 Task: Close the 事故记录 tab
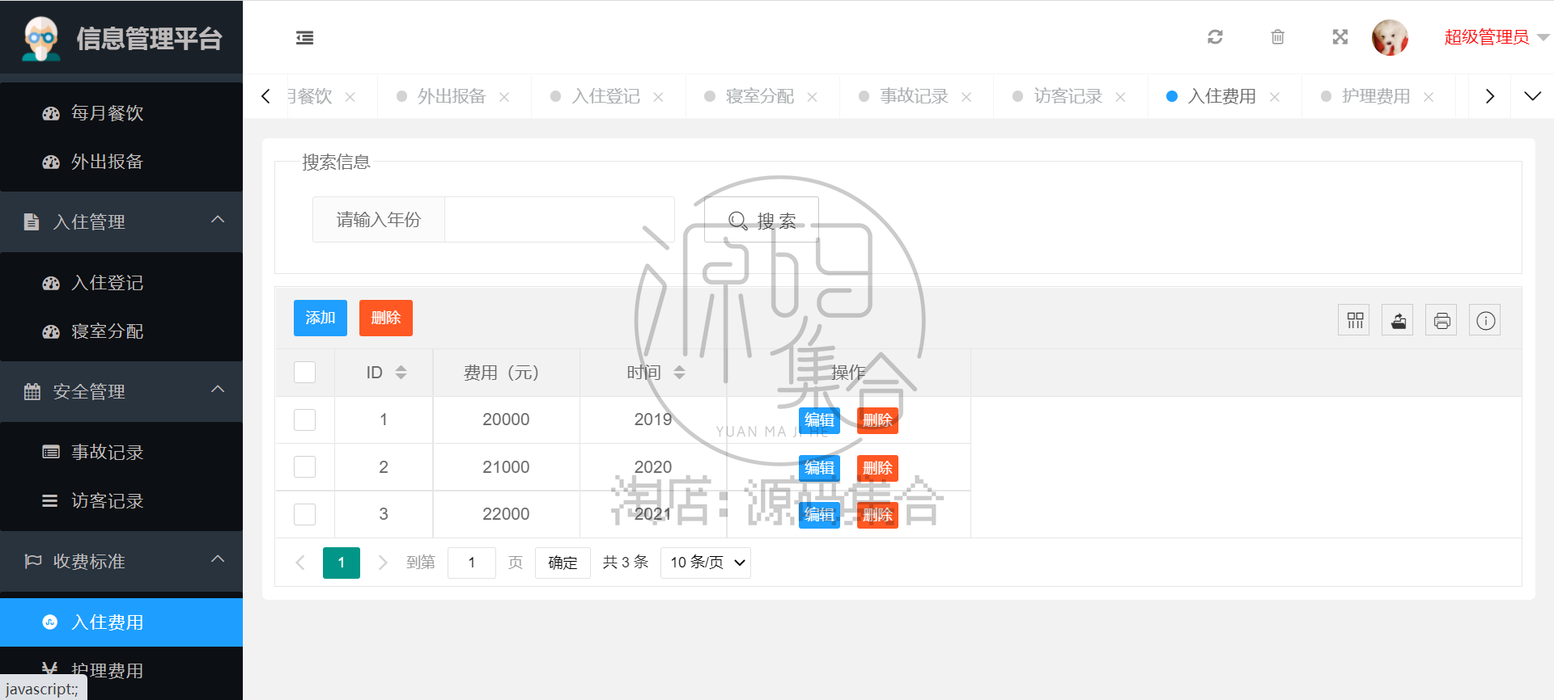(x=966, y=97)
